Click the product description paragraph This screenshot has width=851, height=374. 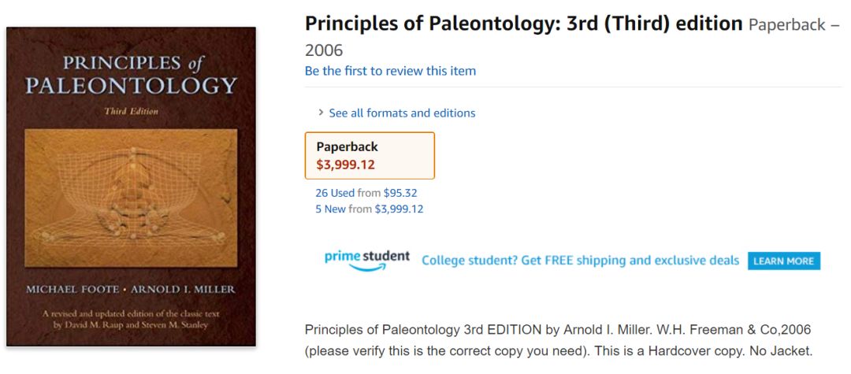(558, 339)
